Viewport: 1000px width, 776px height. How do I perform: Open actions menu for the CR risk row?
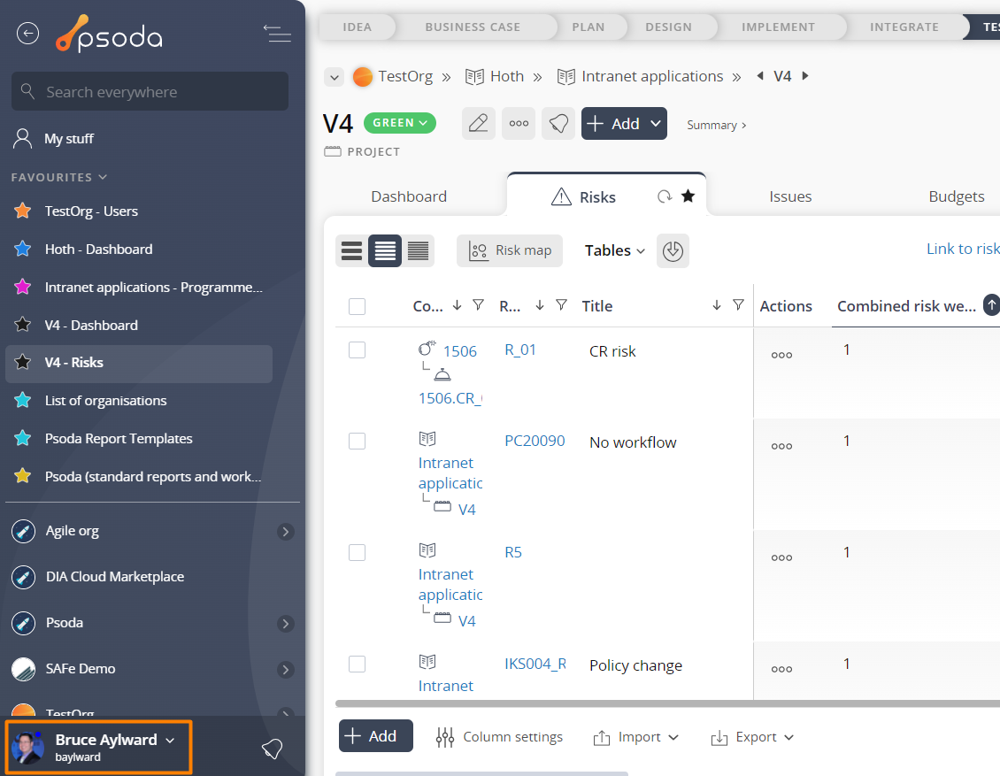[x=782, y=355]
